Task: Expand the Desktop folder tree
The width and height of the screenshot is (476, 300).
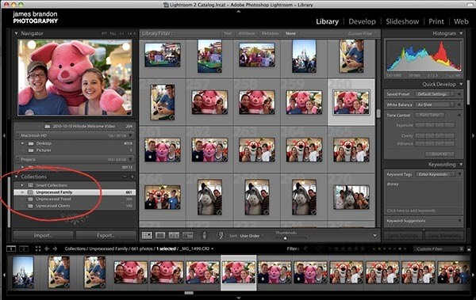Action: [22, 143]
